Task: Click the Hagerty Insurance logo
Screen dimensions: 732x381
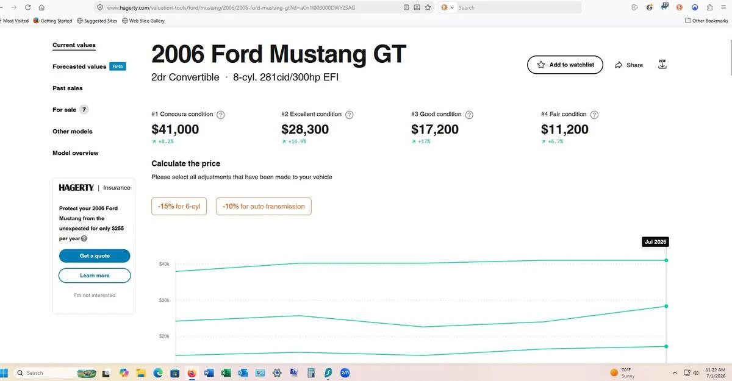Action: 95,188
